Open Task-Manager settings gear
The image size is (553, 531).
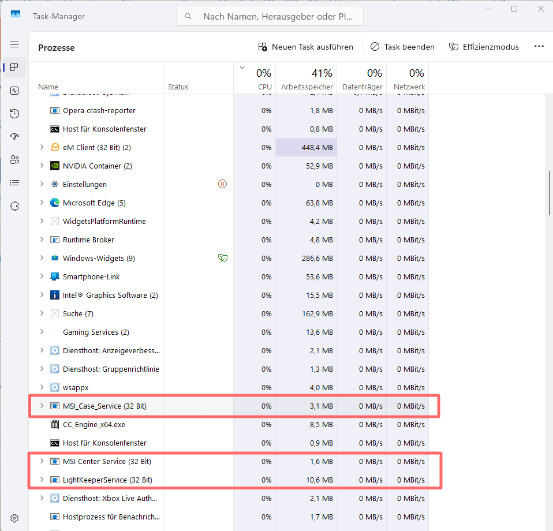click(14, 518)
